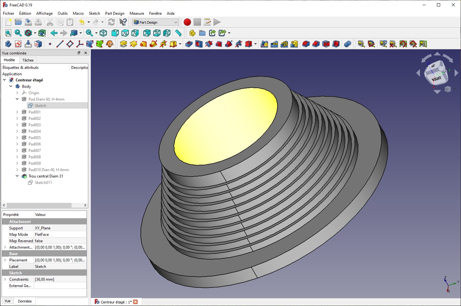Open the Fenêtre menu
This screenshot has height=306, width=461.
[155, 13]
